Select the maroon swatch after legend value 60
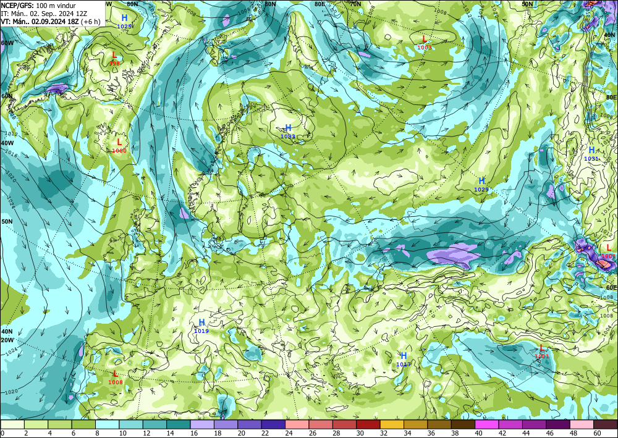This screenshot has width=618, height=438. point(606,424)
